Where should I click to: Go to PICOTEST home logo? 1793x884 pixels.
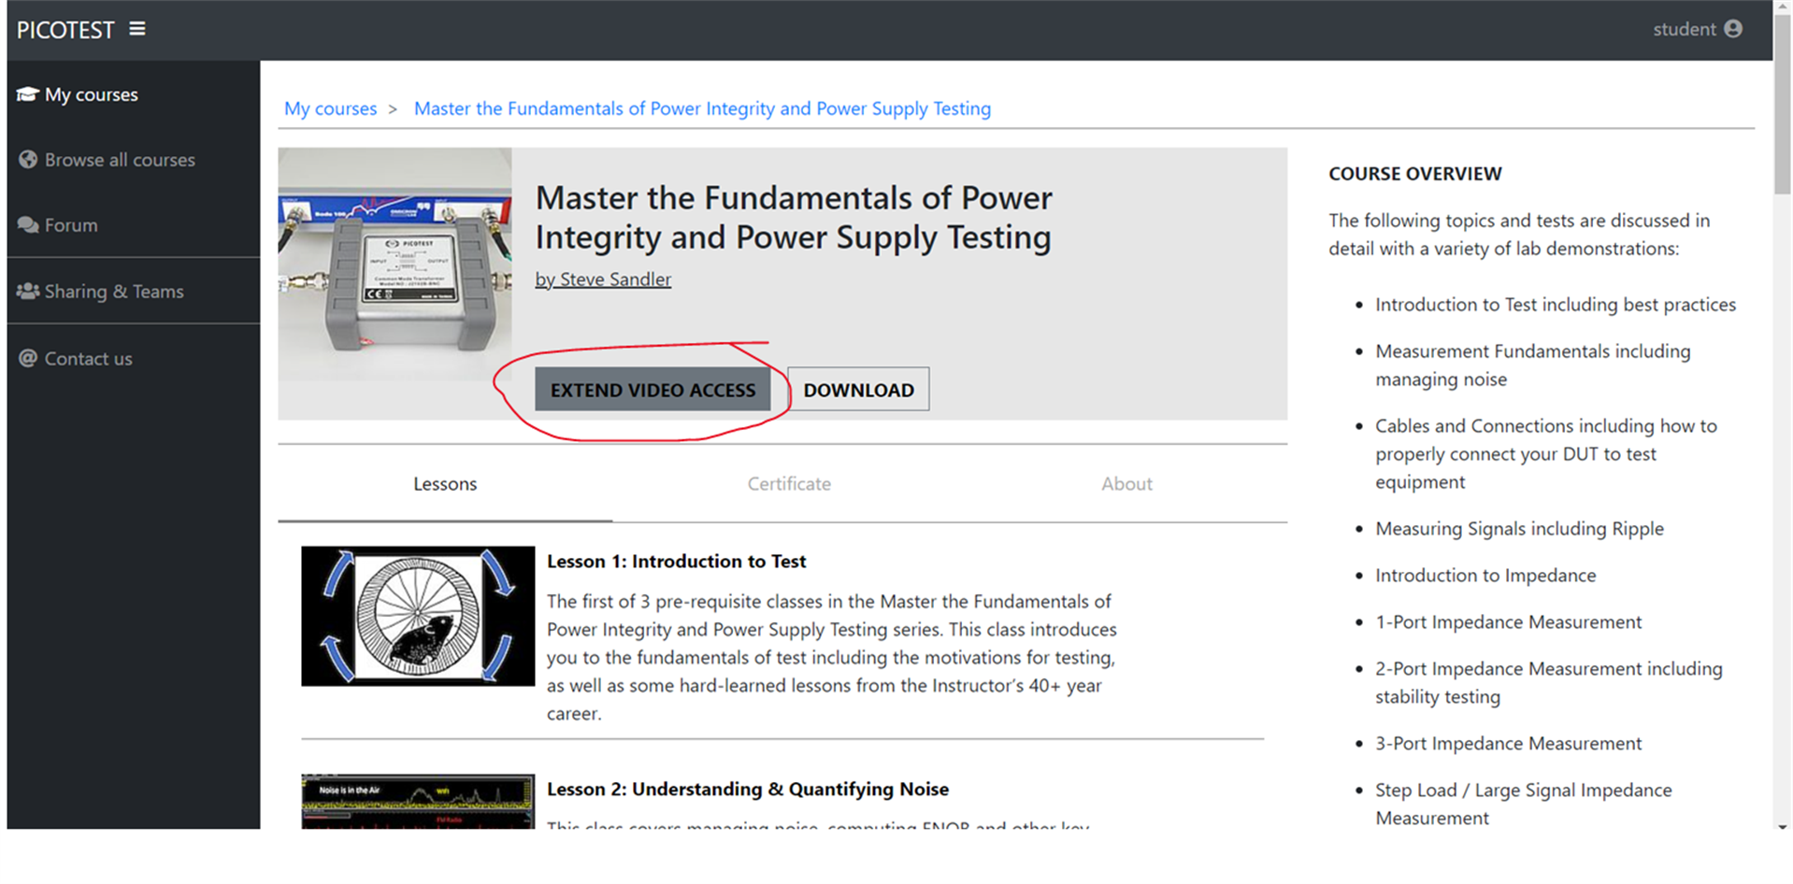pos(65,30)
